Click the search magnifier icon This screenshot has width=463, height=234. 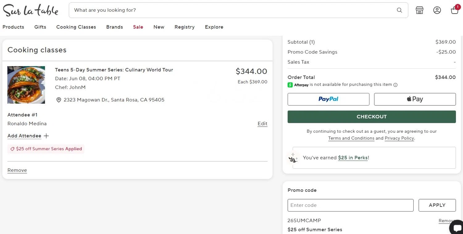pyautogui.click(x=399, y=10)
